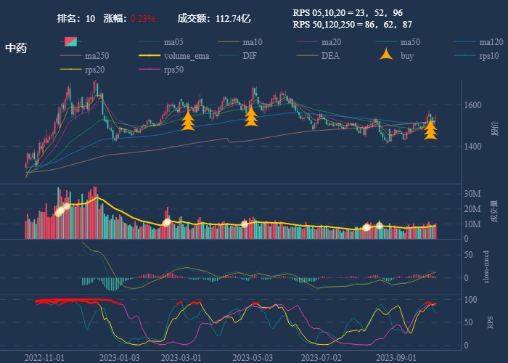Toggle the DIF indicator legend item
Image resolution: width=508 pixels, height=363 pixels.
pyautogui.click(x=249, y=56)
